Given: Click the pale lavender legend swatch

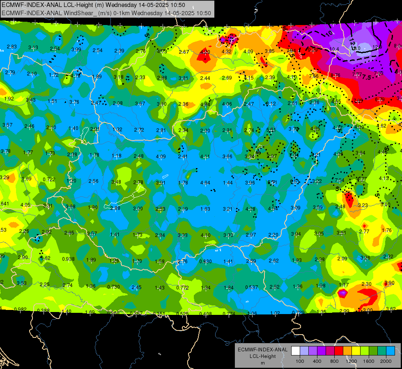Looking at the screenshot, I should click(x=304, y=351).
